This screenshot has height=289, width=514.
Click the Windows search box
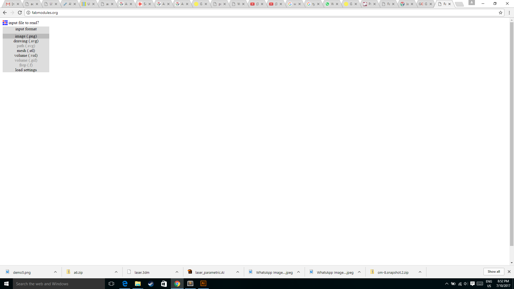[x=59, y=284]
